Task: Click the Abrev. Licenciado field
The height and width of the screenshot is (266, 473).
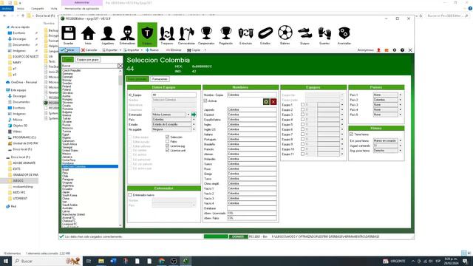Action: coord(252,214)
